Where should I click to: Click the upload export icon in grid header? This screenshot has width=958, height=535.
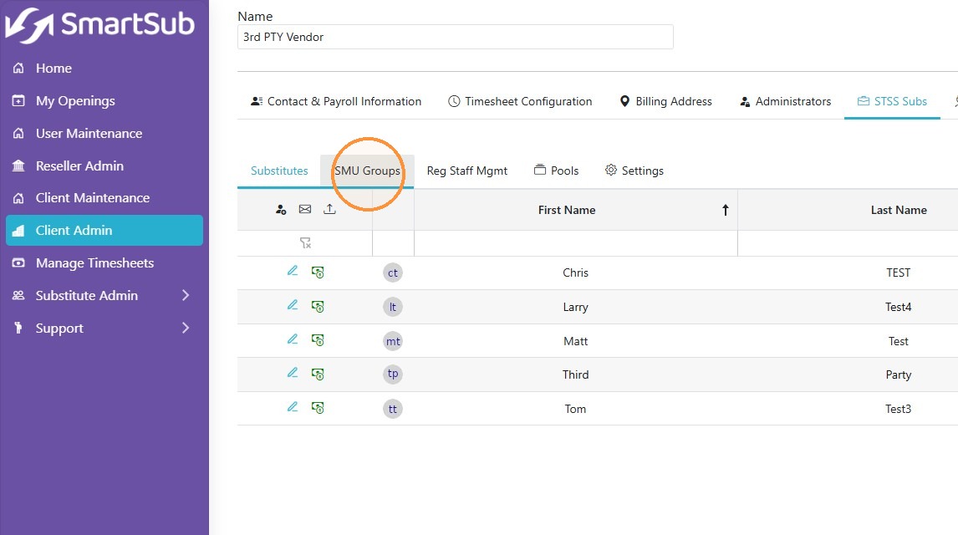tap(329, 209)
